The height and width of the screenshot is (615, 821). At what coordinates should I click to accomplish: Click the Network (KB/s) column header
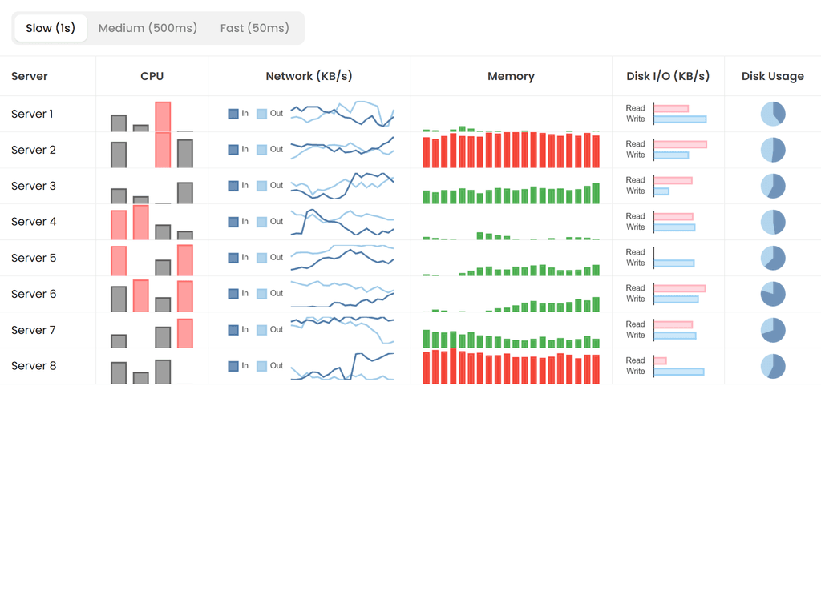[x=309, y=76]
